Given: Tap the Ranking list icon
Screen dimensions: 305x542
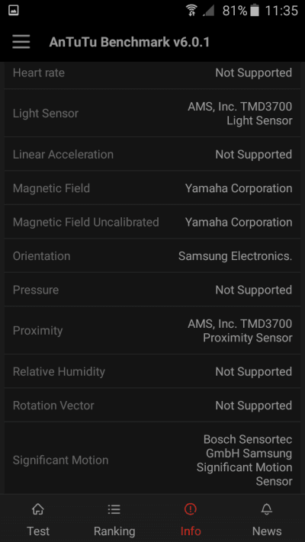Looking at the screenshot, I should point(114,508).
